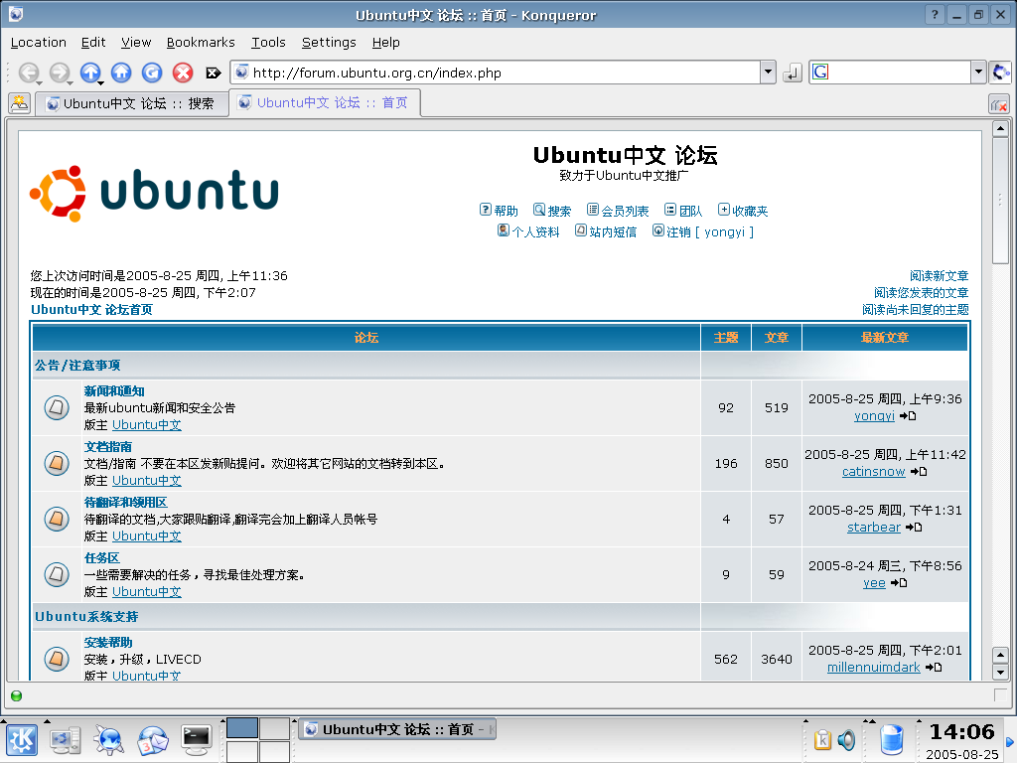Open the KDE K menu
1017x763 pixels.
22,740
